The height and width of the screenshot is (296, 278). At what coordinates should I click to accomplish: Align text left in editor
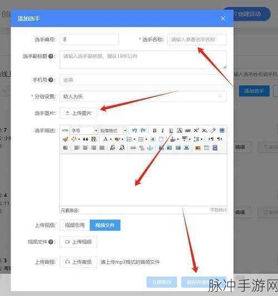[77, 147]
